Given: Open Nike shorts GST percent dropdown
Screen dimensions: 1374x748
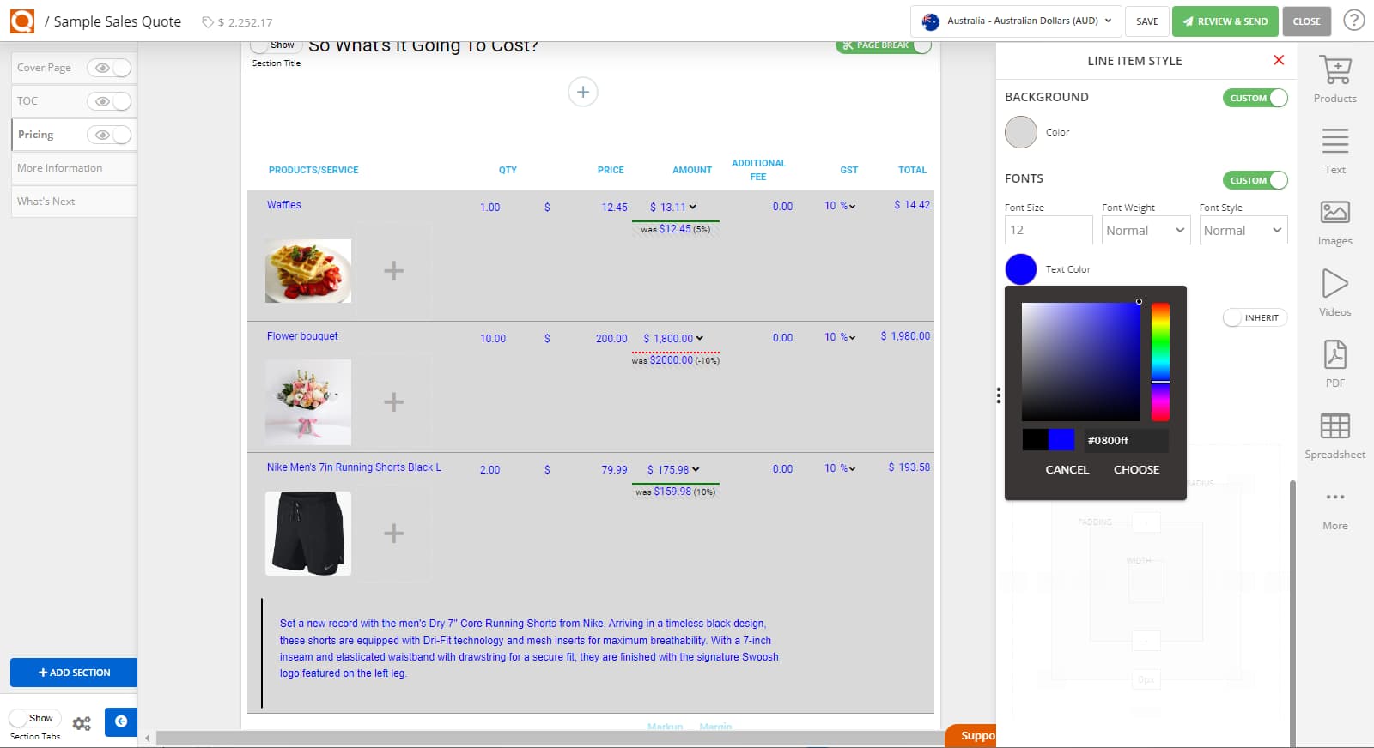Looking at the screenshot, I should 840,468.
